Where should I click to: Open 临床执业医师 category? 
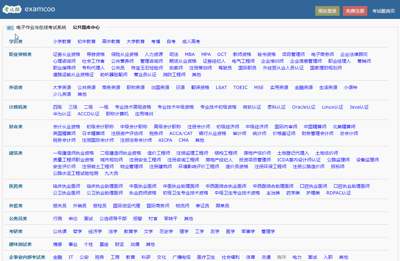66,186
